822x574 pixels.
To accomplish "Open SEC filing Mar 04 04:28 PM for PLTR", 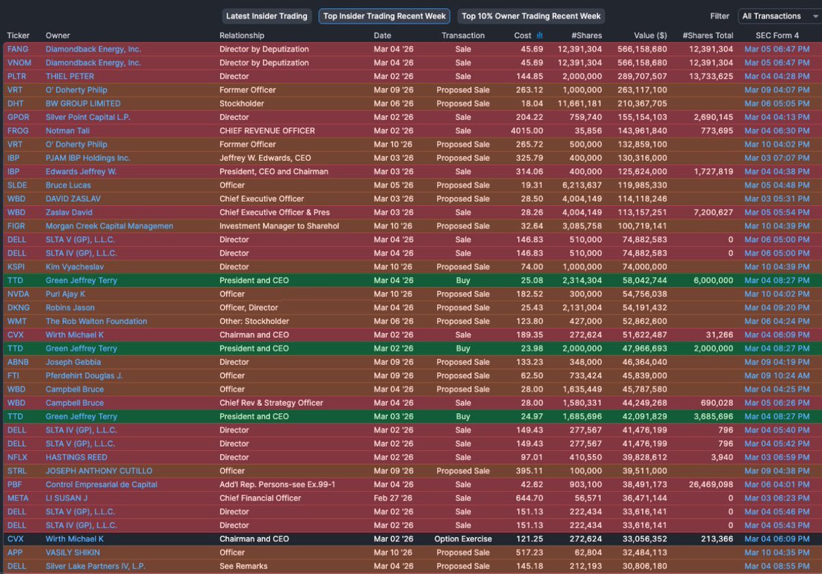I will [777, 77].
